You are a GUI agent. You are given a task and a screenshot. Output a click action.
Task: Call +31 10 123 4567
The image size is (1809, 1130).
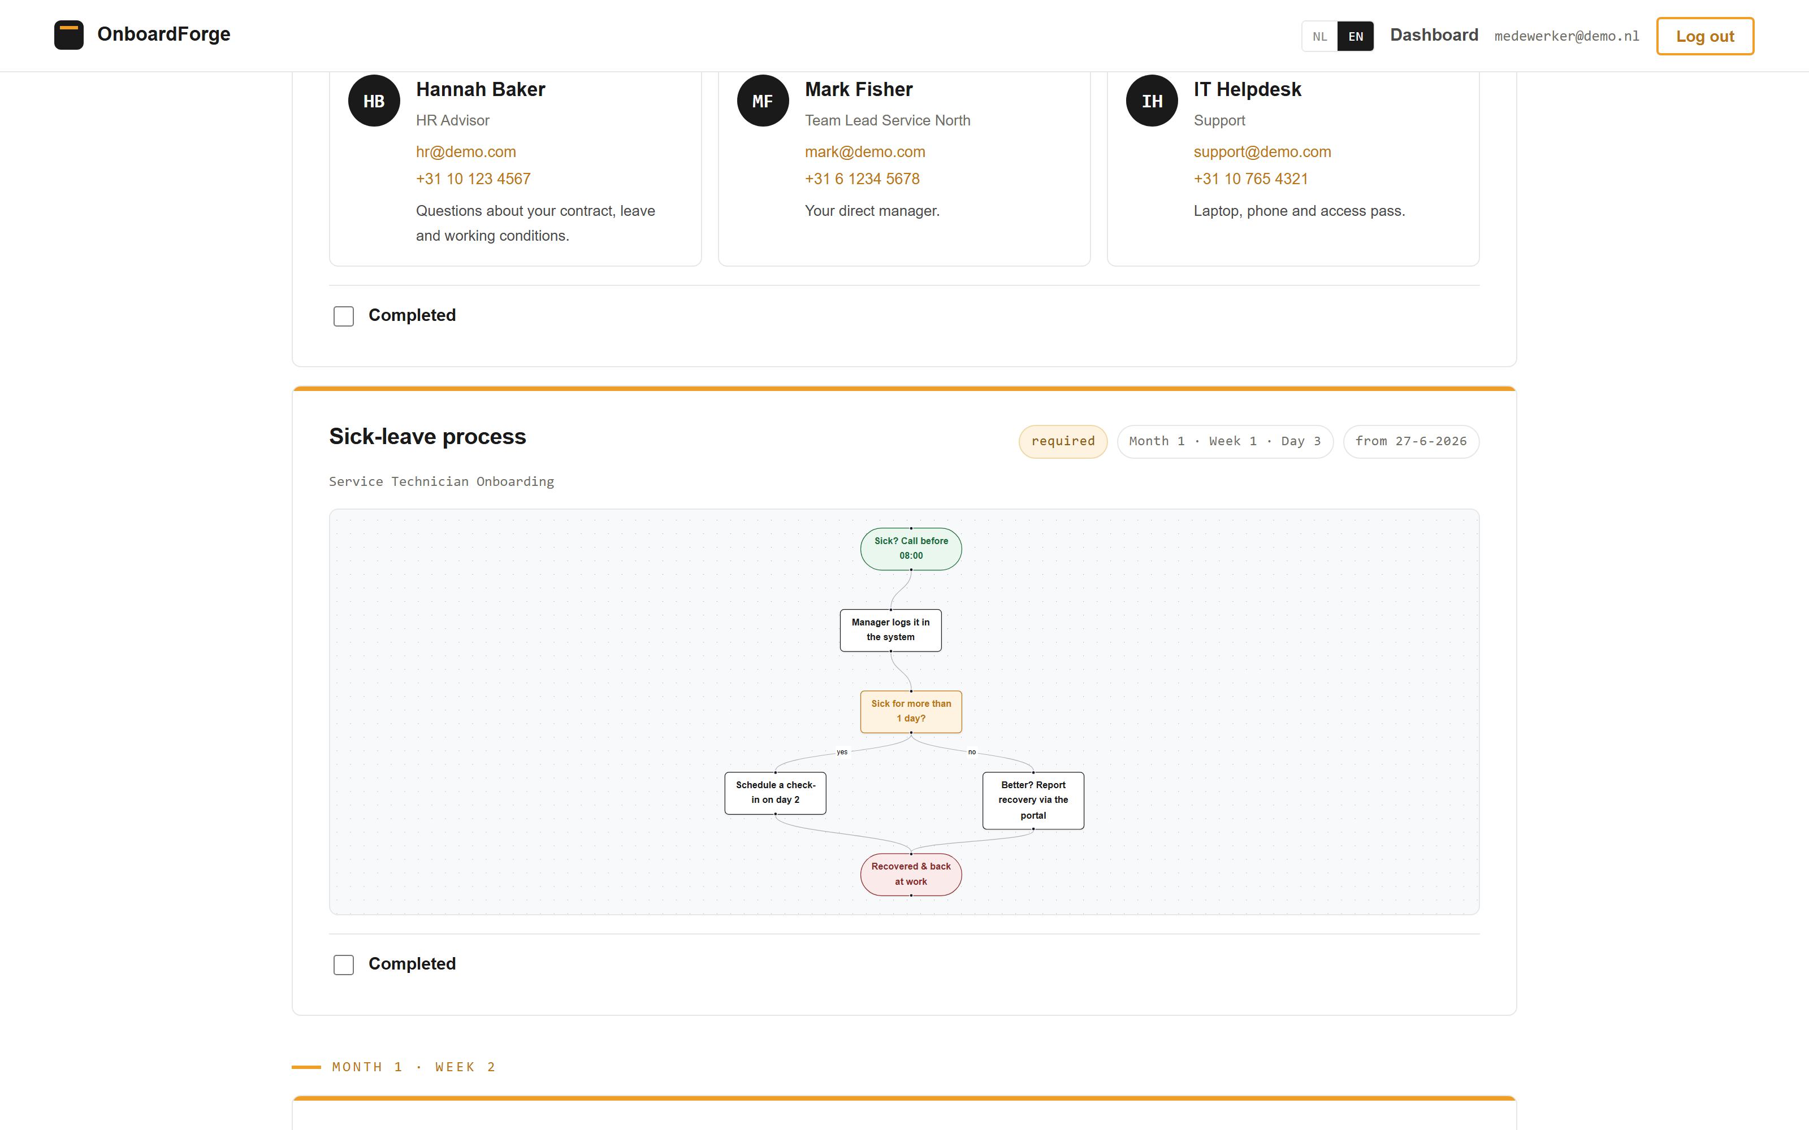473,179
